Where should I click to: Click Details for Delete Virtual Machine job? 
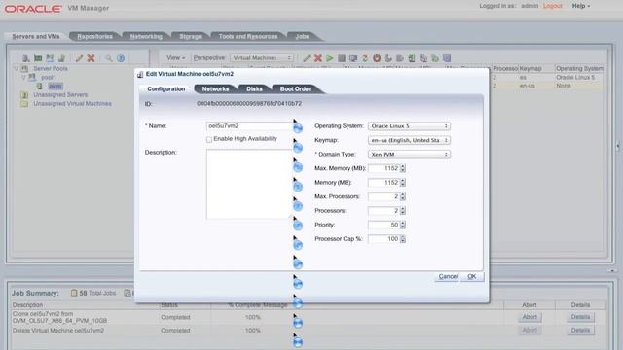(x=580, y=331)
